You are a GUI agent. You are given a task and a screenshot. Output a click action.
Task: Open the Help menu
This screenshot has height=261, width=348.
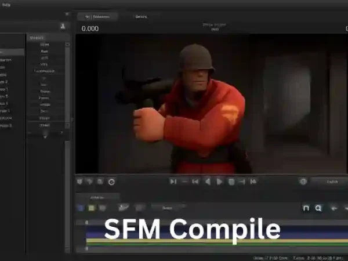point(6,5)
